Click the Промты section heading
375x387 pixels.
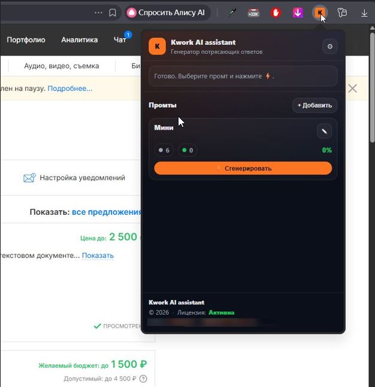click(162, 105)
